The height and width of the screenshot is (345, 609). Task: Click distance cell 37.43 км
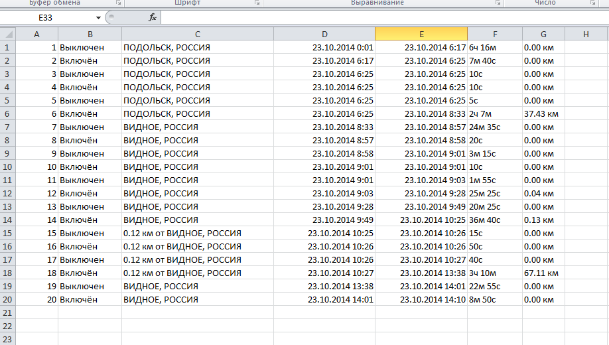coord(544,114)
